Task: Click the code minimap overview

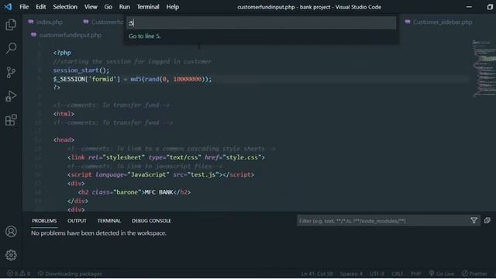Action: (484, 69)
